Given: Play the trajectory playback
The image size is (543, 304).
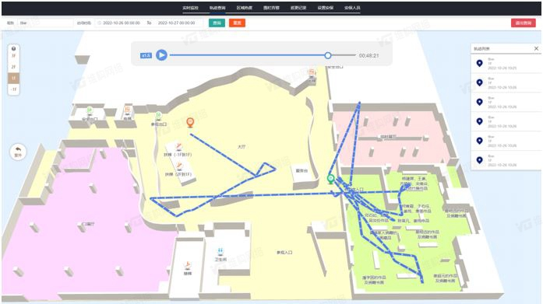Looking at the screenshot, I should pos(161,55).
